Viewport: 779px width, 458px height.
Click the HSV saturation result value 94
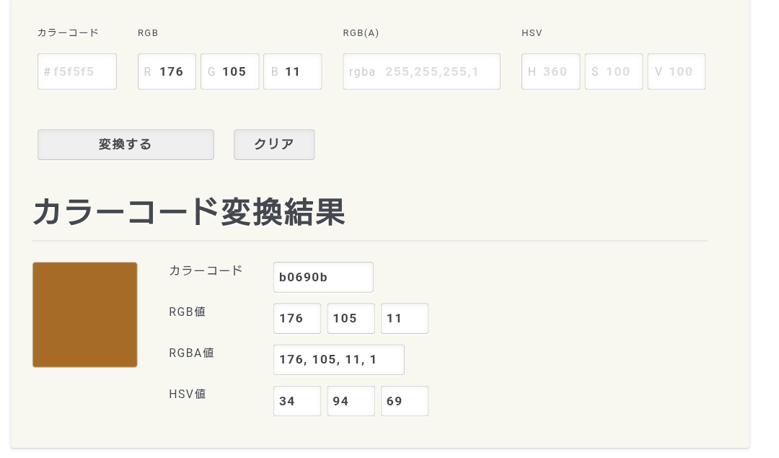351,401
